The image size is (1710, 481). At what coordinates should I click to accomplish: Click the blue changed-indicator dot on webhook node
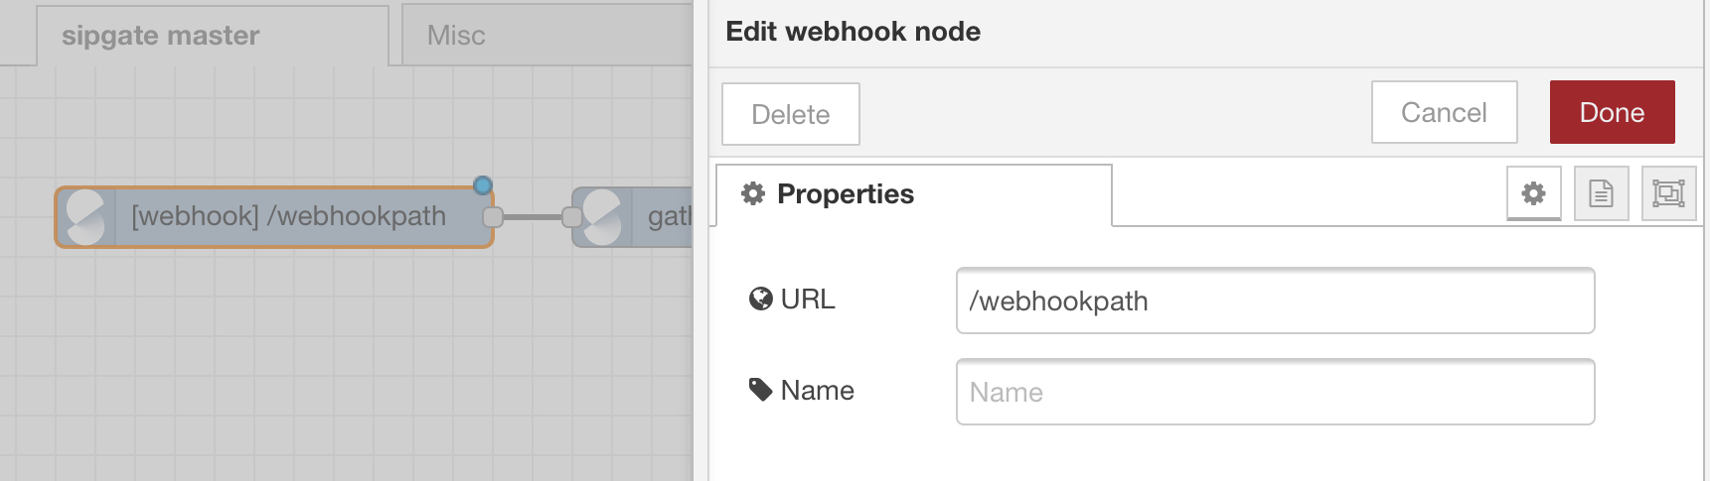pyautogui.click(x=483, y=185)
